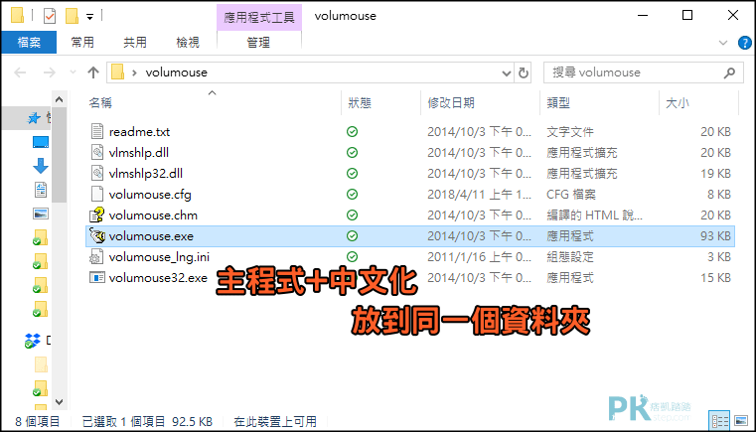Click the New folder icon in quick access toolbar

(x=72, y=16)
